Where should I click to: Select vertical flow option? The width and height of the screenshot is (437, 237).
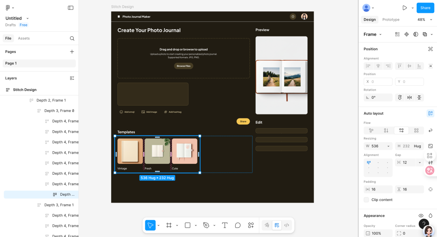(x=386, y=130)
